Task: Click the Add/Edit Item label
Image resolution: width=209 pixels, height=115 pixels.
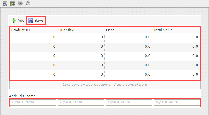Action: [22, 96]
